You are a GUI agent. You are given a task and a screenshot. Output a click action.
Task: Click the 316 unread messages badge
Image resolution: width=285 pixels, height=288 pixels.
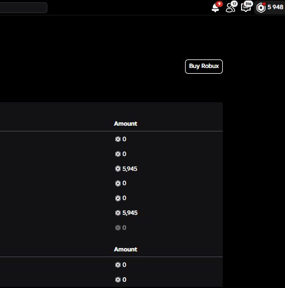click(248, 4)
